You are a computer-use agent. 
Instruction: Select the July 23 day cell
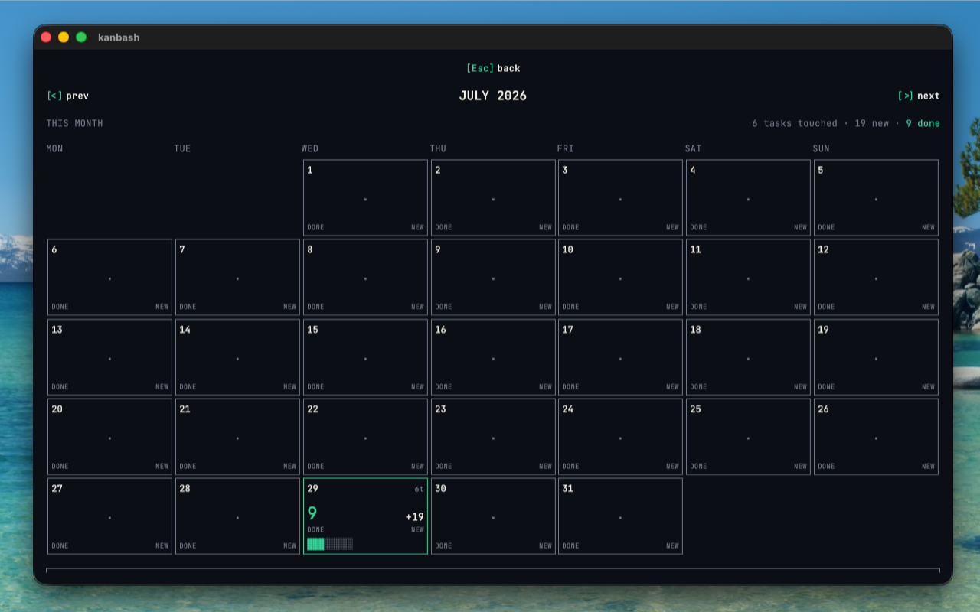(493, 437)
